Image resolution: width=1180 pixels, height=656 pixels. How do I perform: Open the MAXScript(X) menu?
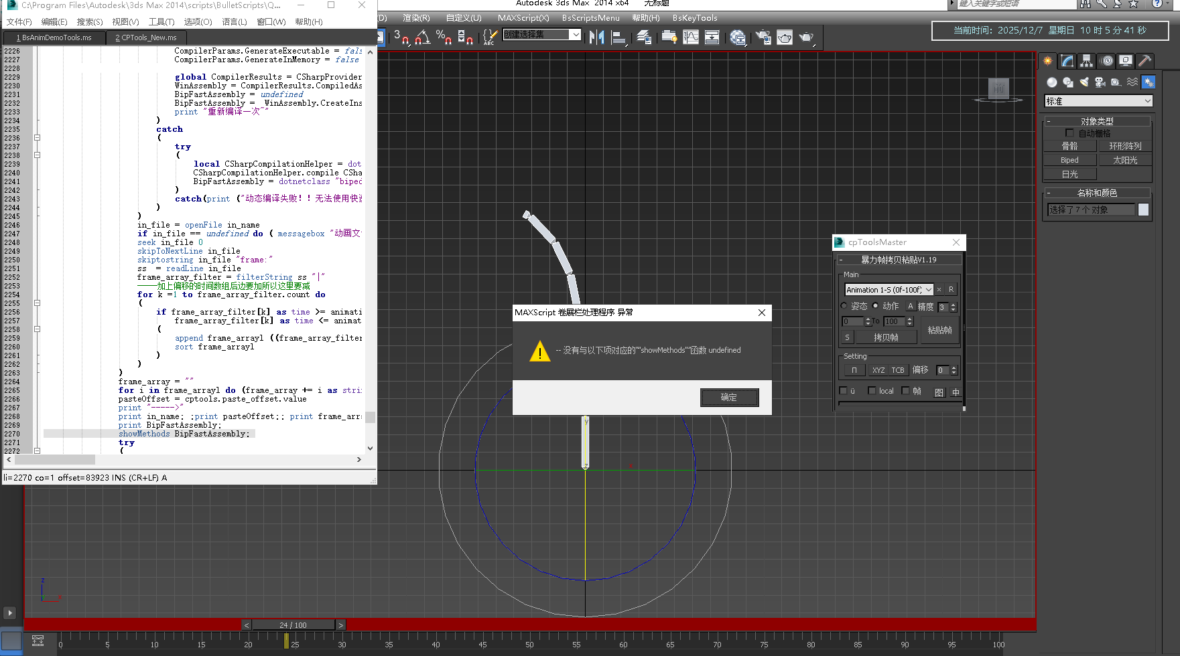(523, 18)
